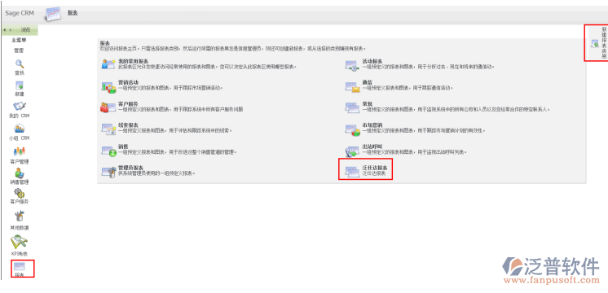Click the 通信 report category icon
The height and width of the screenshot is (293, 608).
(x=353, y=87)
